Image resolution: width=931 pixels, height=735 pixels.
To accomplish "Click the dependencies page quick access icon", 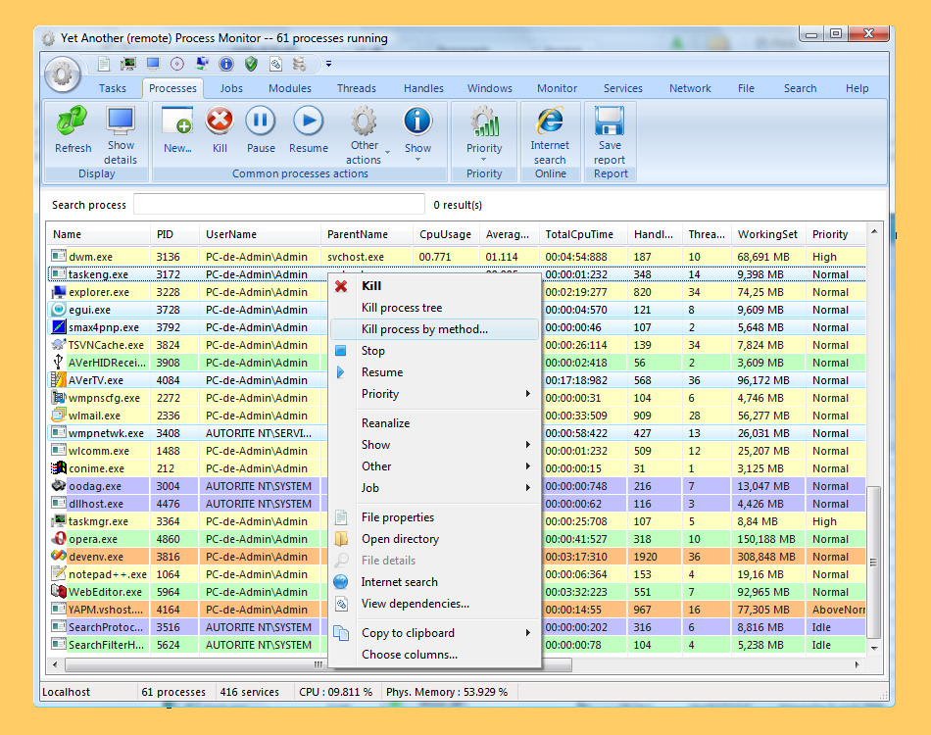I will pyautogui.click(x=275, y=64).
